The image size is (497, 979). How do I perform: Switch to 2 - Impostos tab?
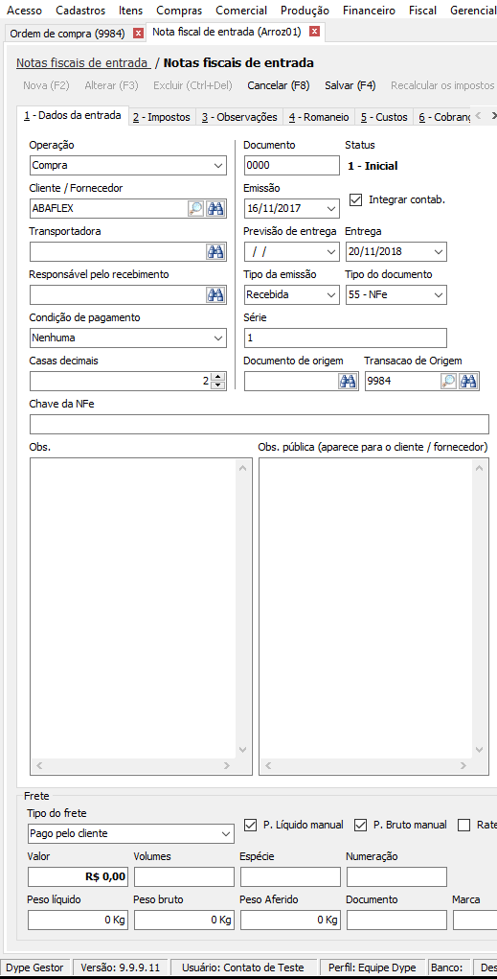(162, 117)
